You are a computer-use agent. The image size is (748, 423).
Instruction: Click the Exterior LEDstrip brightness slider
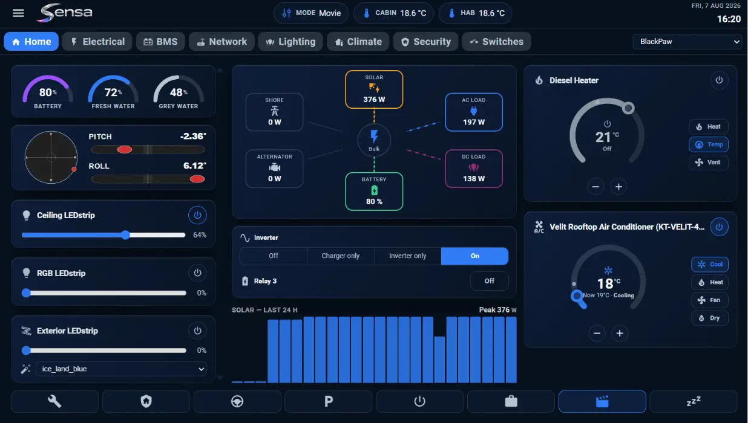click(x=104, y=350)
